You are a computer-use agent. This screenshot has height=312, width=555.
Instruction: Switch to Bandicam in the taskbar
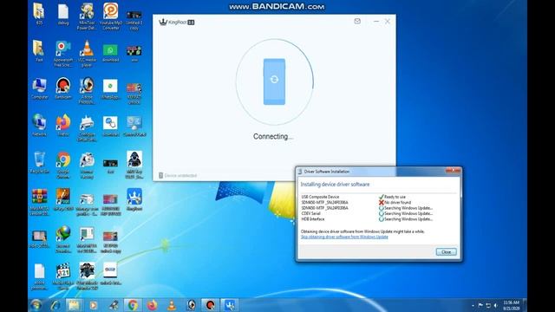(x=210, y=305)
